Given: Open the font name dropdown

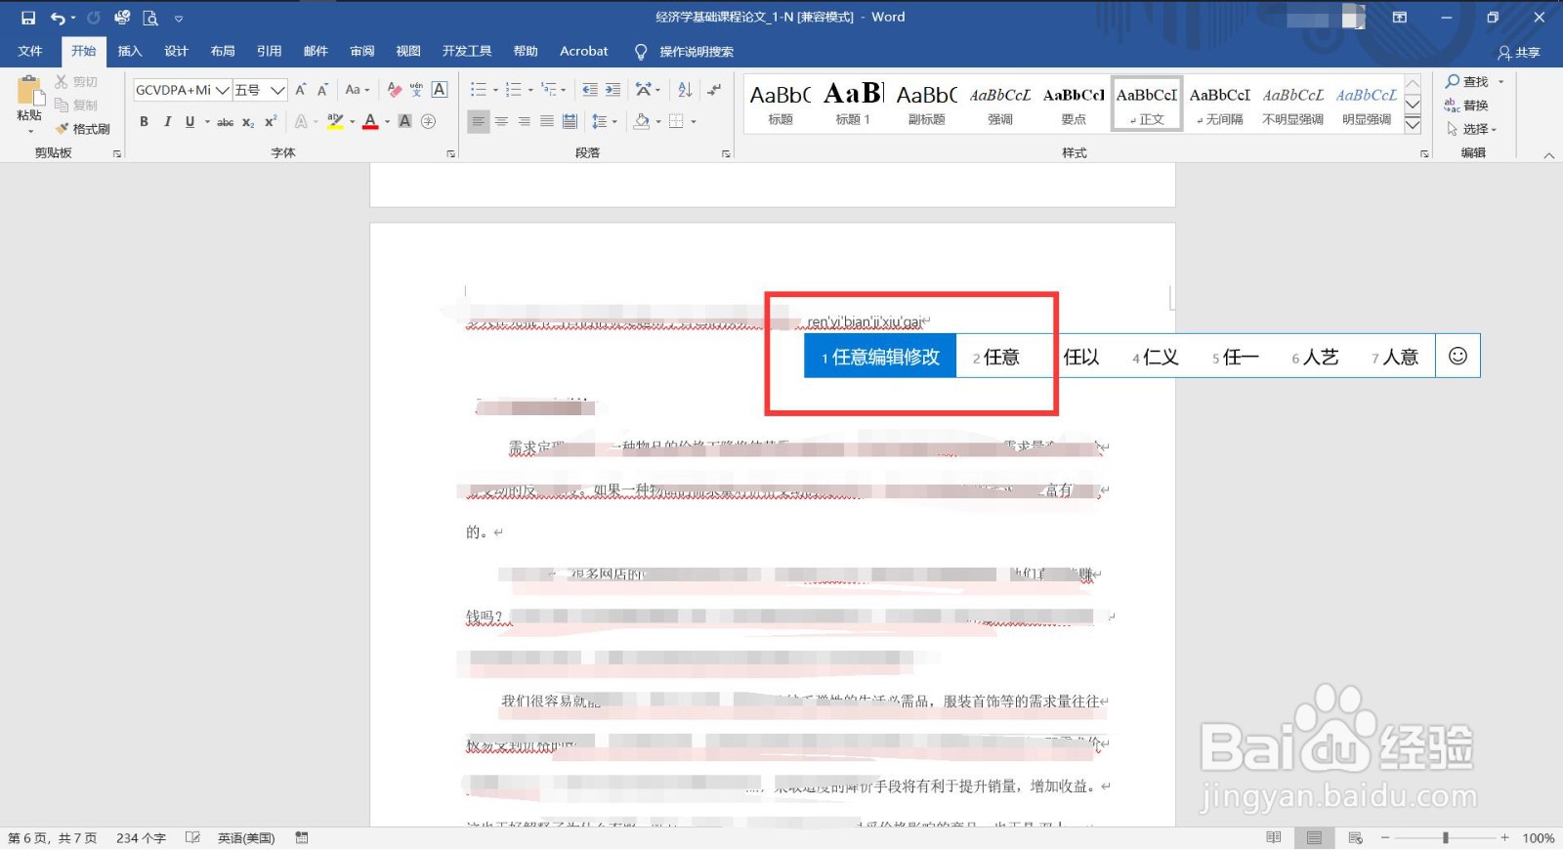Looking at the screenshot, I should pyautogui.click(x=222, y=90).
